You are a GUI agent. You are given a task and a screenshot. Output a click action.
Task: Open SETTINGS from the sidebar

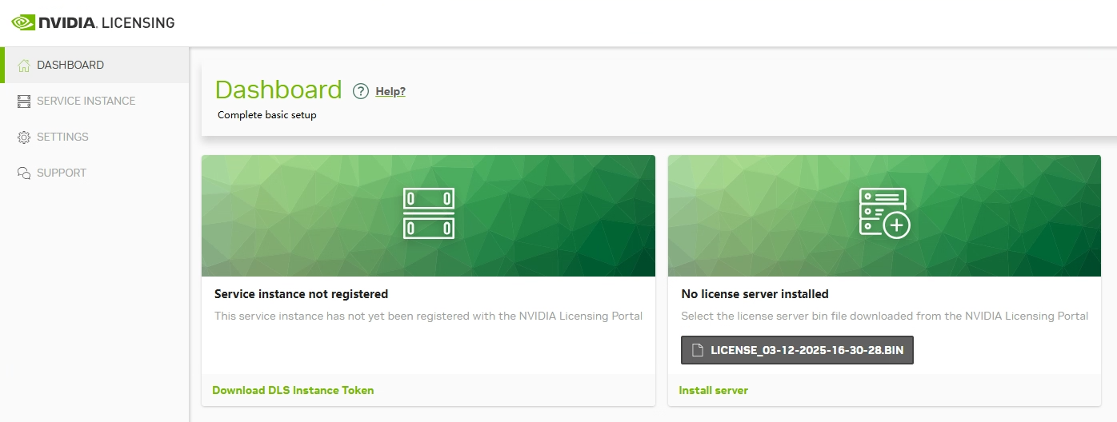click(62, 137)
